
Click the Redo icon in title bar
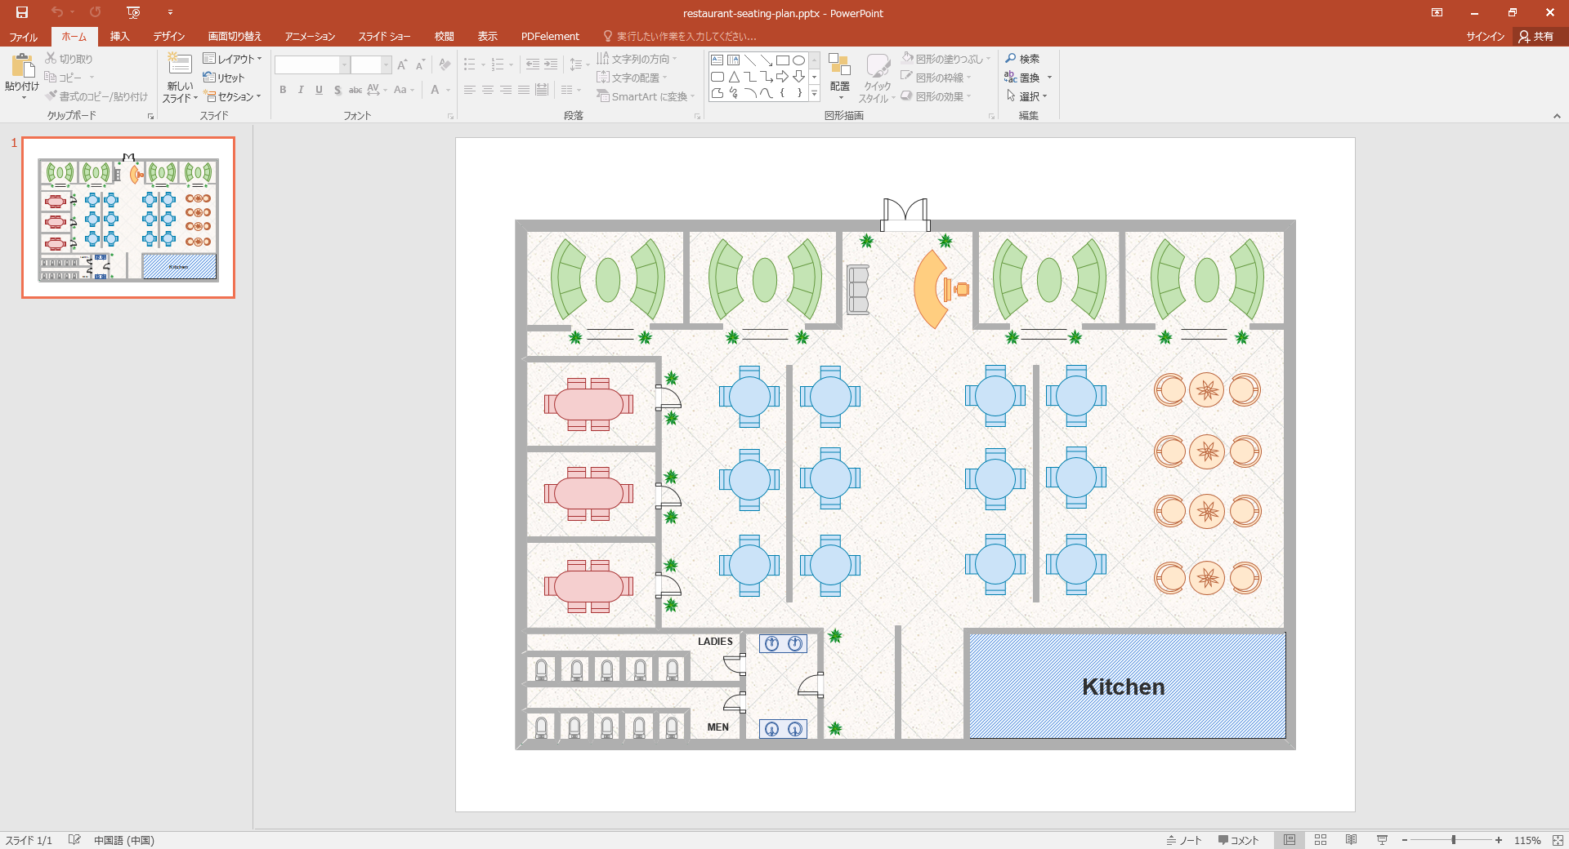pos(96,12)
